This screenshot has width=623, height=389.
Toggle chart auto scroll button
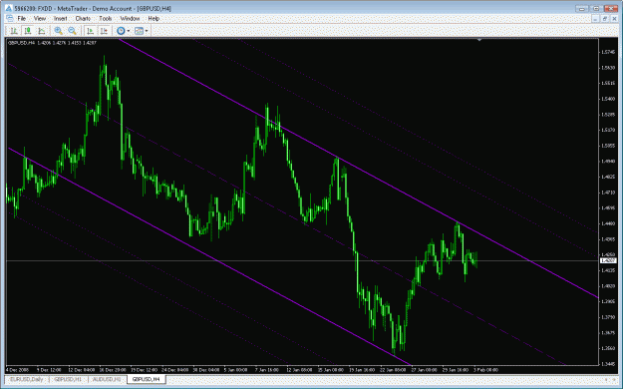[x=90, y=31]
